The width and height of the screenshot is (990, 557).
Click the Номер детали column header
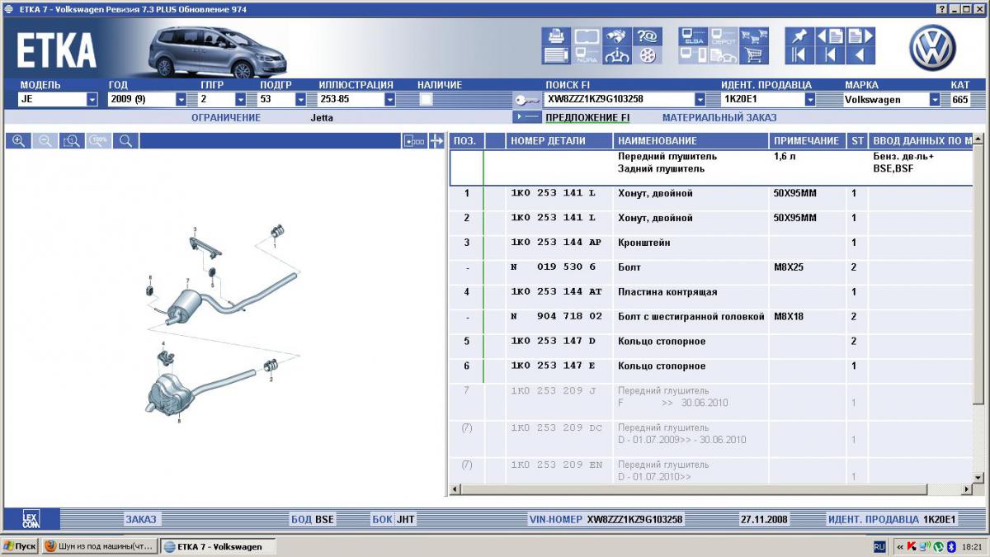click(559, 141)
